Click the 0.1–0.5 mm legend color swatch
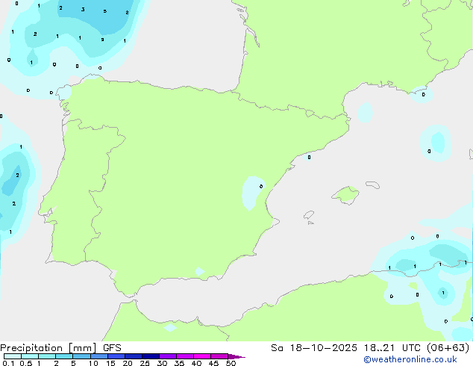 click(x=13, y=356)
